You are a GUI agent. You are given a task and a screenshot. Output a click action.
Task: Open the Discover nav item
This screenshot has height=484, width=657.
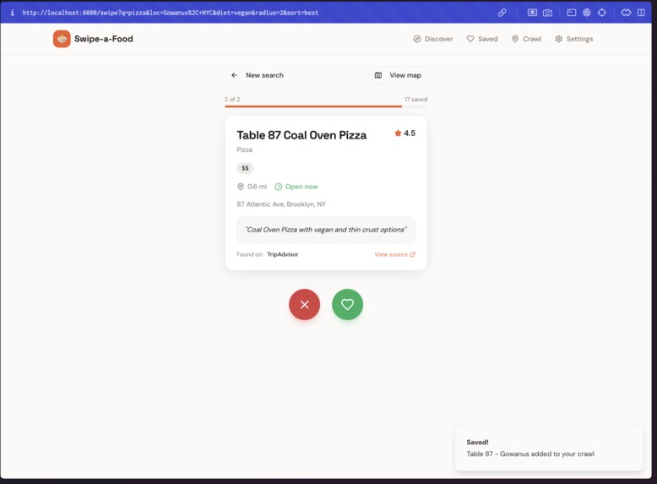pos(433,39)
